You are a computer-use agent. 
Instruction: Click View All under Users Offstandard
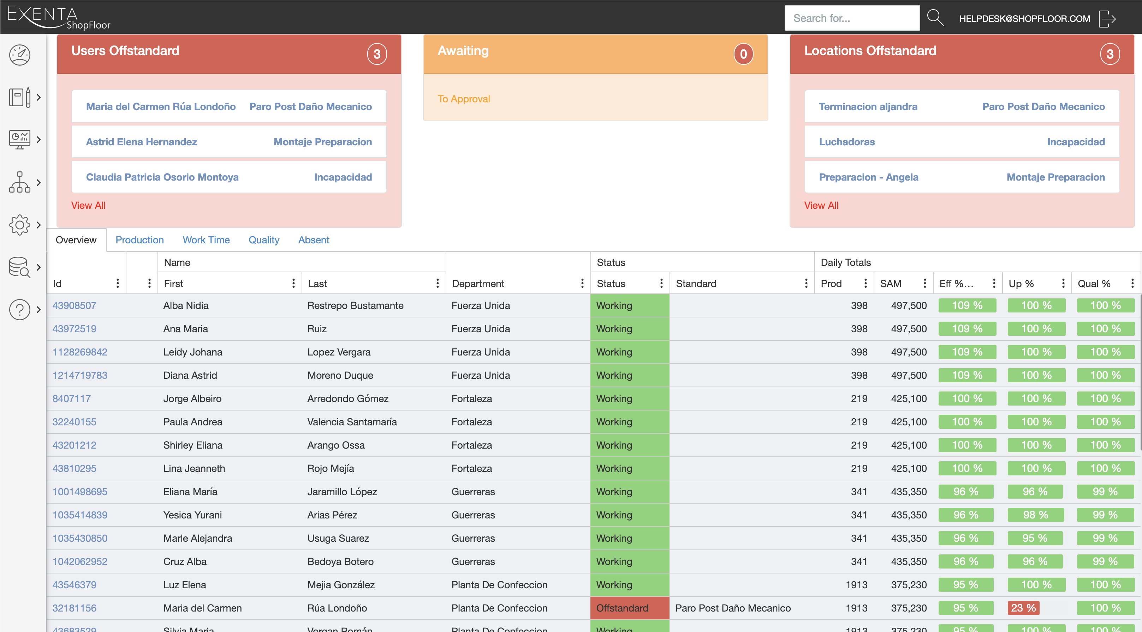pyautogui.click(x=88, y=205)
